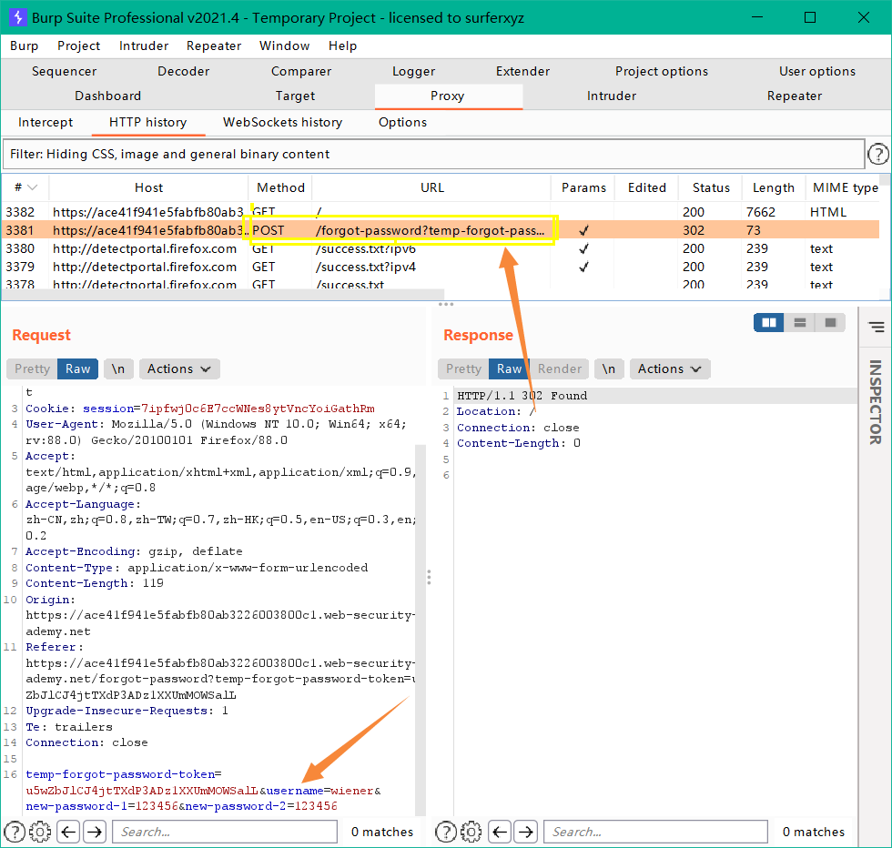Go to next match in Request
Viewport: 892px width, 848px height.
coord(95,832)
